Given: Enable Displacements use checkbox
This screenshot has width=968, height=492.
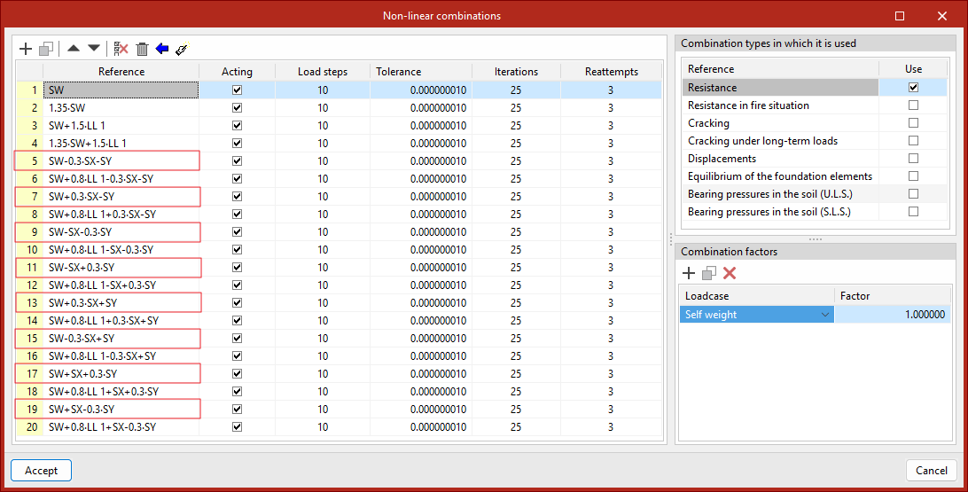Looking at the screenshot, I should click(x=913, y=158).
